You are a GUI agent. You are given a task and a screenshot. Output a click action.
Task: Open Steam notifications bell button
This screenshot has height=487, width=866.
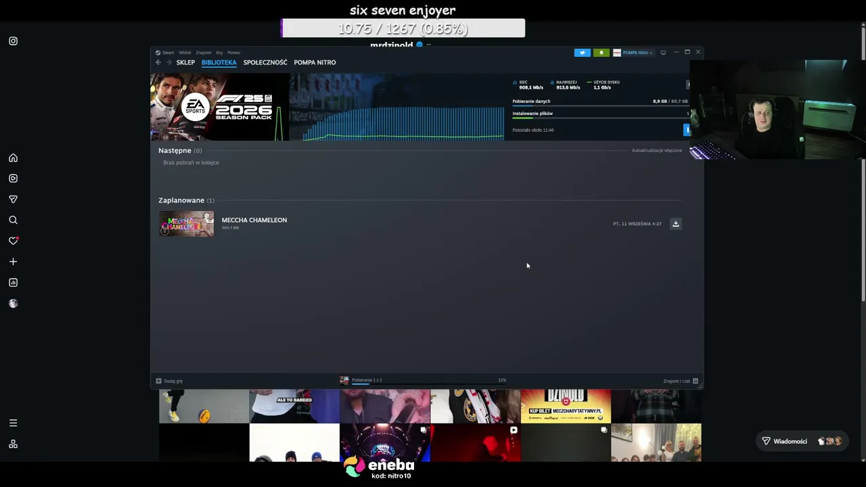pyautogui.click(x=601, y=53)
